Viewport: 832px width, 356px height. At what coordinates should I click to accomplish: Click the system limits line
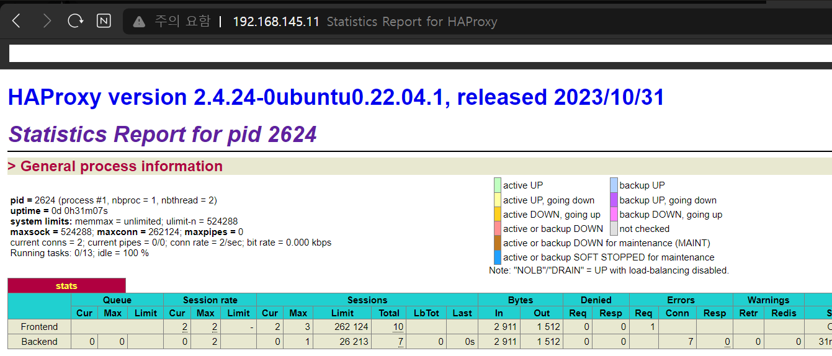click(x=124, y=221)
